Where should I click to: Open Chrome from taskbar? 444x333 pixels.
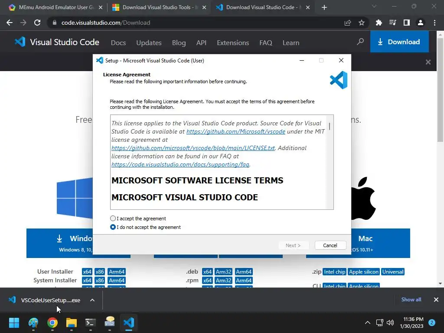[x=52, y=323]
